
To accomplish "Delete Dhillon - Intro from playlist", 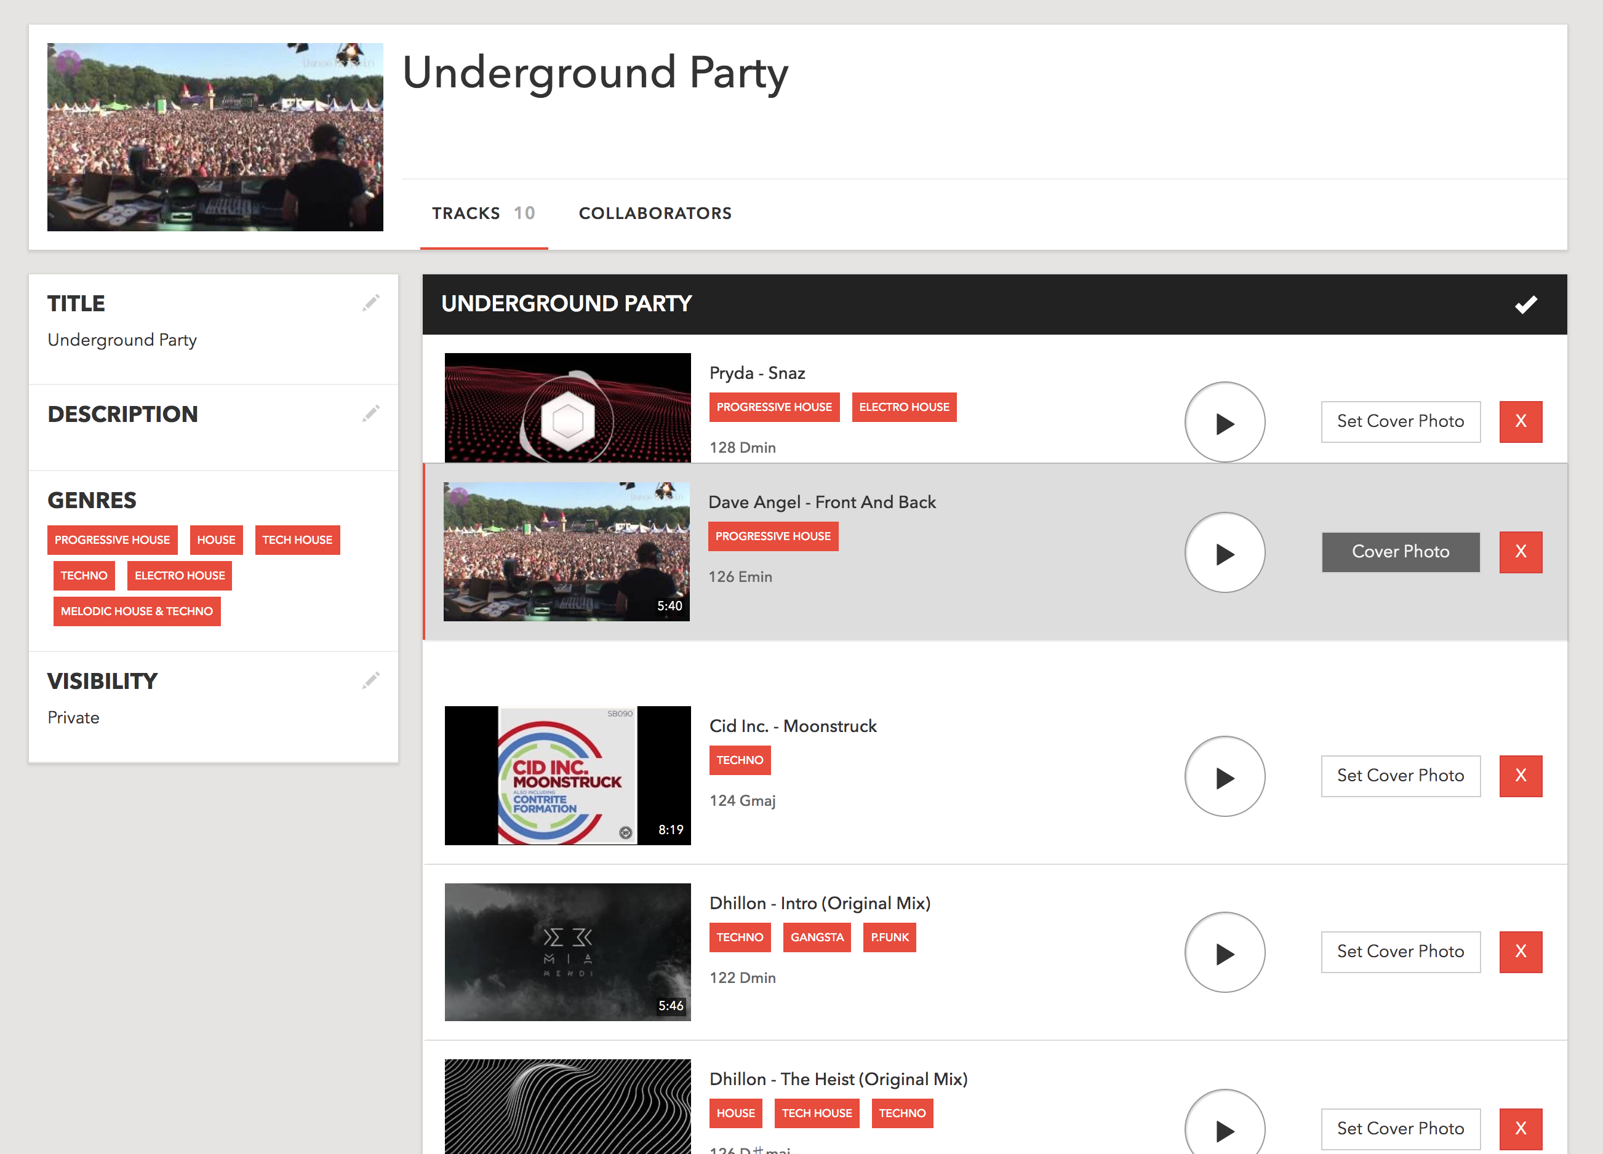I will point(1521,952).
